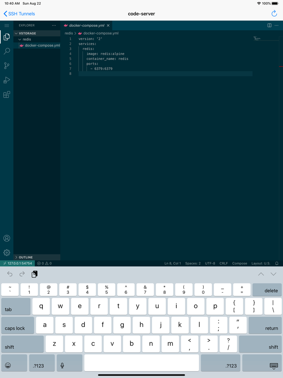Open the Explorer view in activity bar

(x=7, y=37)
